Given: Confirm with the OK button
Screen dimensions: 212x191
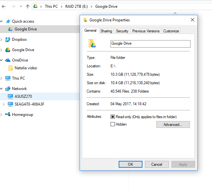Looking at the screenshot, I should (x=130, y=164).
